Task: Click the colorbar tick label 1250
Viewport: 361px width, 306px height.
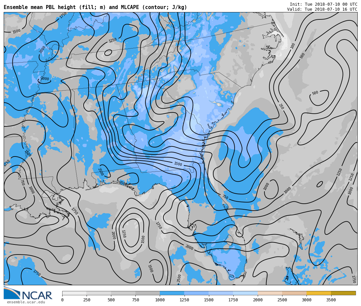Action: [x=184, y=300]
